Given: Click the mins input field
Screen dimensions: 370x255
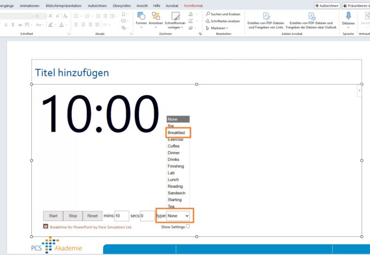Looking at the screenshot, I should point(122,216).
